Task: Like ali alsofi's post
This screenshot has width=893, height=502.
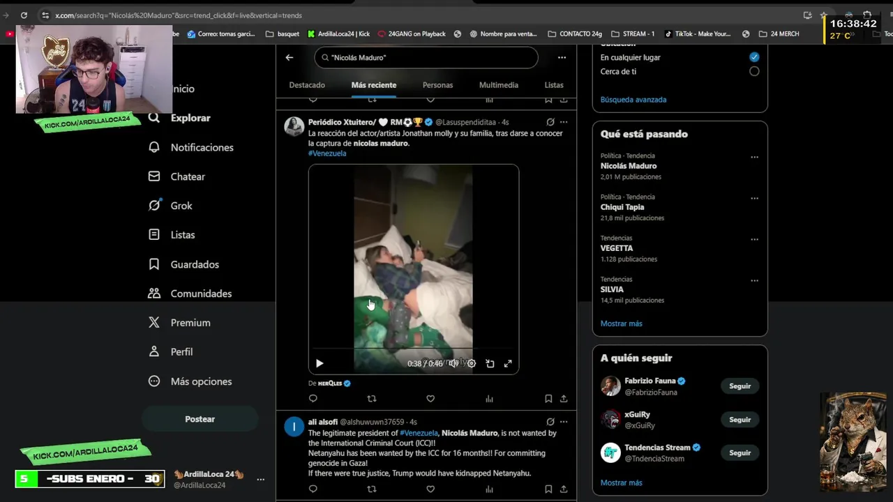Action: point(430,489)
